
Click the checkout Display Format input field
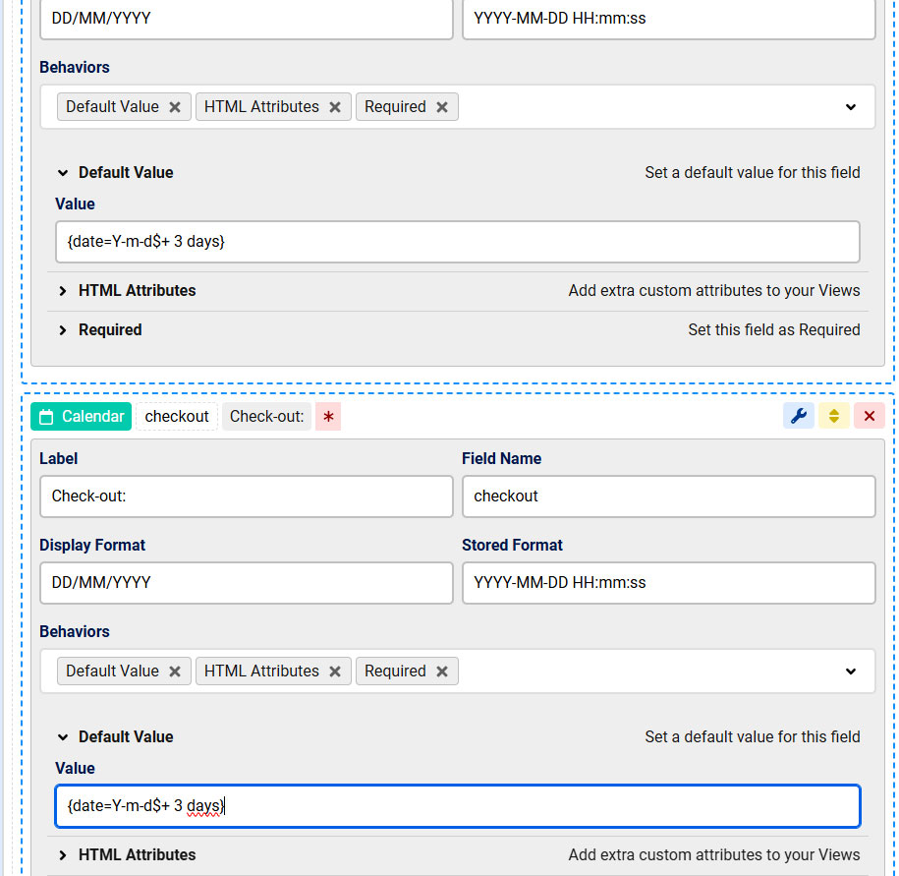(x=246, y=583)
